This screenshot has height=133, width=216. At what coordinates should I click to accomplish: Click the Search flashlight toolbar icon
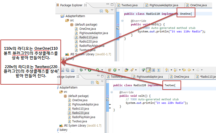pyautogui.click(x=132, y=70)
